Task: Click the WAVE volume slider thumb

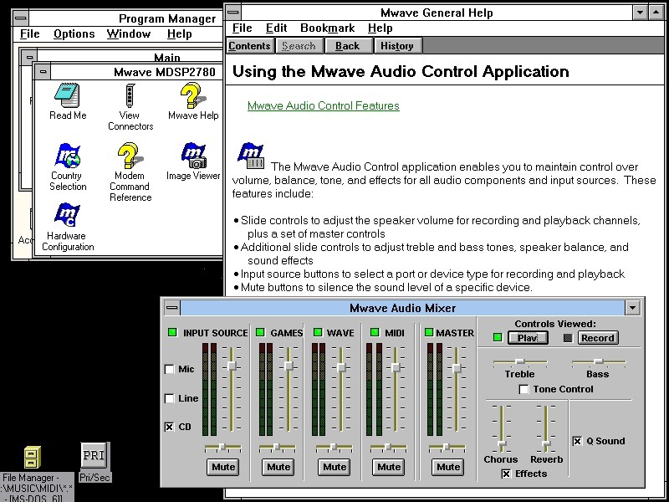Action: click(341, 367)
